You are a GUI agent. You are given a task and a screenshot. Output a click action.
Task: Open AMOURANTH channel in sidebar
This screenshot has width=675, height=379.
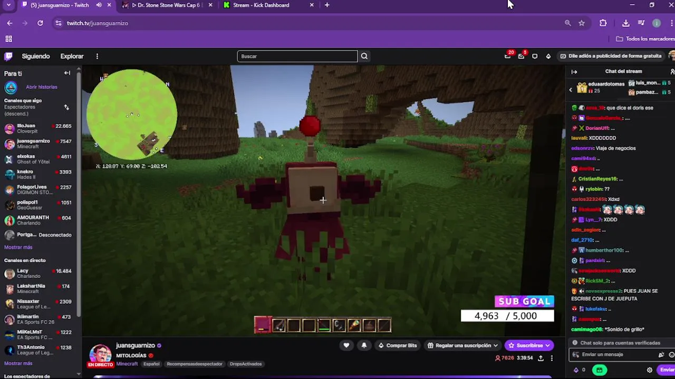(38, 220)
